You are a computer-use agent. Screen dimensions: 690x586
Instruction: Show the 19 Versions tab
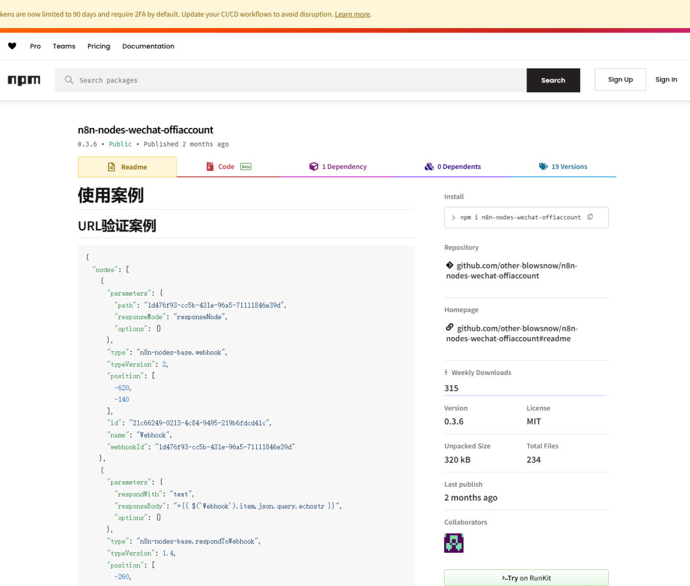(563, 167)
